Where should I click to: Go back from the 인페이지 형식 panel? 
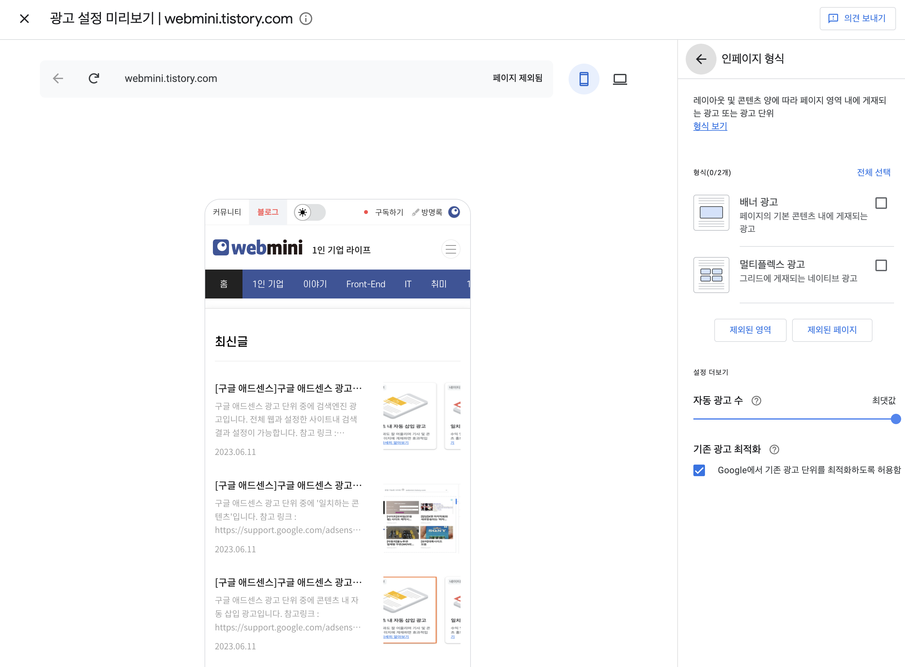(x=701, y=59)
